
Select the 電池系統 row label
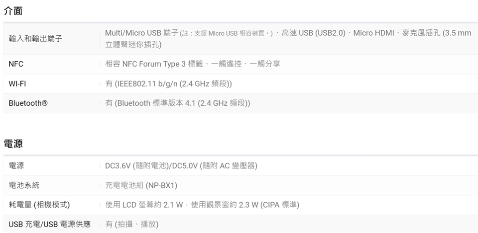24,185
